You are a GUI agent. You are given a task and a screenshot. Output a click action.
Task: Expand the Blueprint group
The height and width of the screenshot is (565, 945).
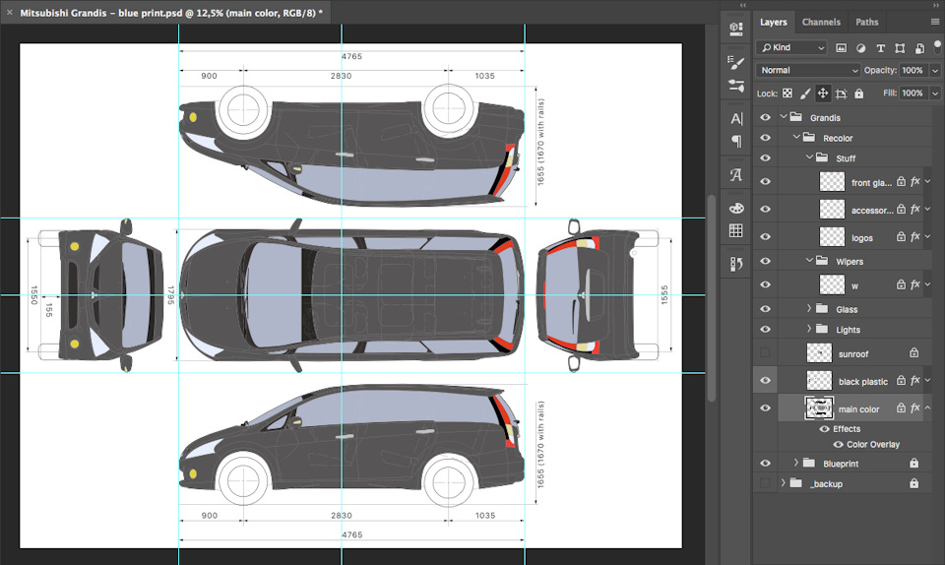[x=796, y=463]
